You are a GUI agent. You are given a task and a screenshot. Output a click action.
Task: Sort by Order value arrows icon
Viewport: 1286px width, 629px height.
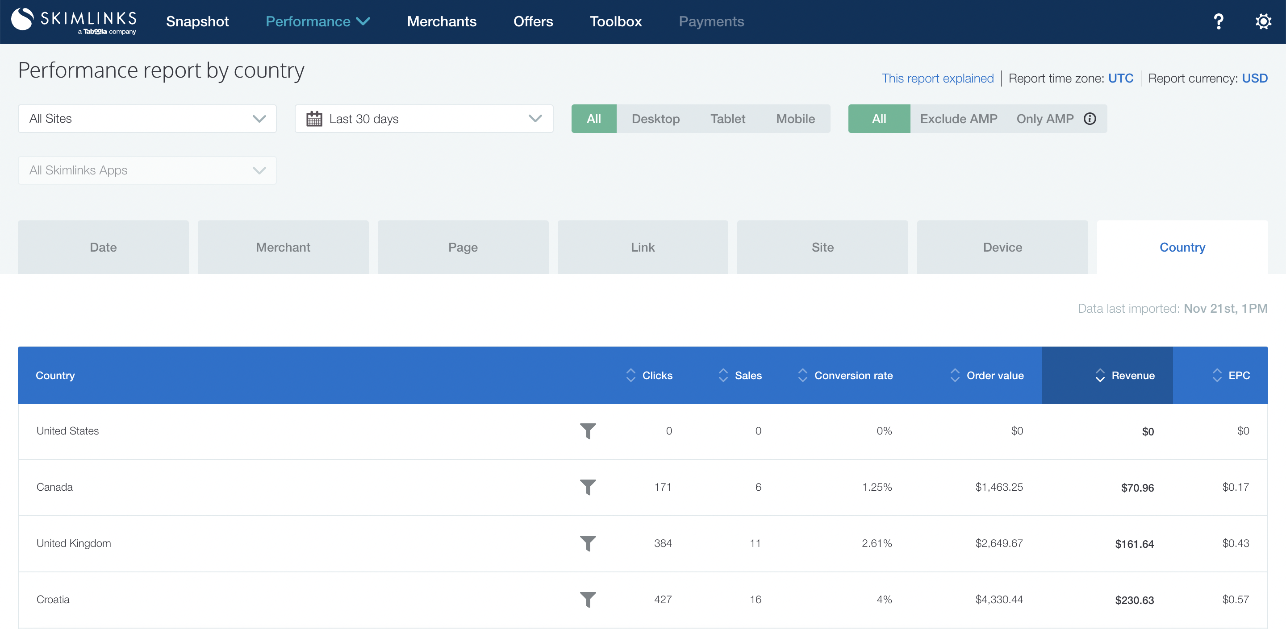[x=955, y=376]
